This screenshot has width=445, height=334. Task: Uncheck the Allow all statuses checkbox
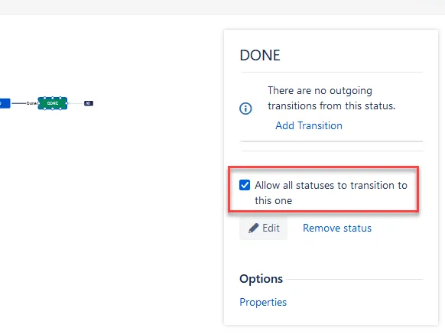point(245,185)
